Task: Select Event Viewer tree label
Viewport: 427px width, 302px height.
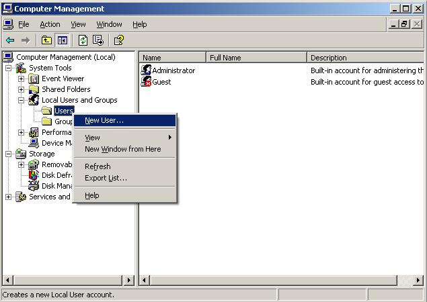Action: click(x=63, y=79)
